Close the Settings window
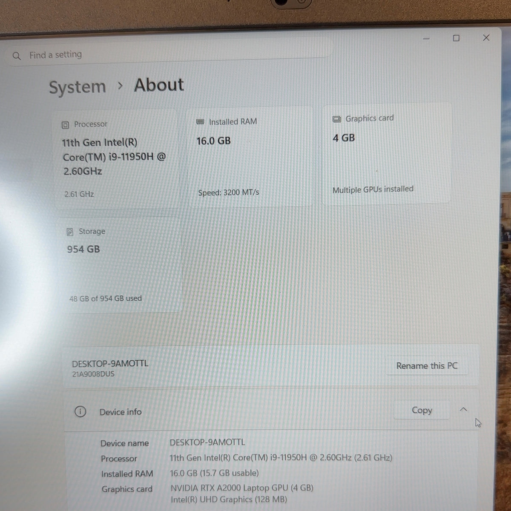511x511 pixels. click(486, 38)
